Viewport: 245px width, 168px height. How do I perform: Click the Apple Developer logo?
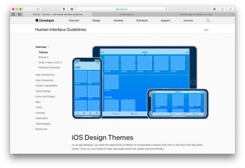click(x=45, y=20)
